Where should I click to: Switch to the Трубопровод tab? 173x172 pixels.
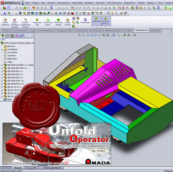95,30
